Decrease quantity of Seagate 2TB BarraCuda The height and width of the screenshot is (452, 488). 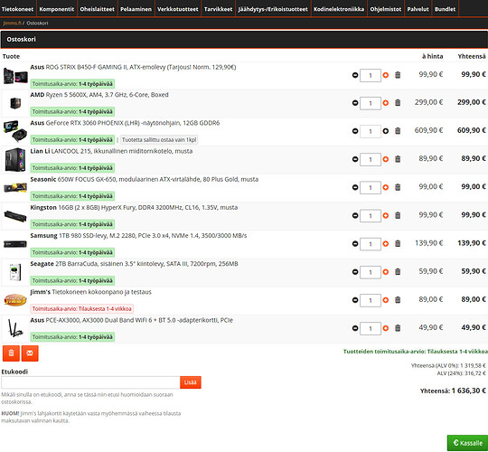pyautogui.click(x=355, y=272)
